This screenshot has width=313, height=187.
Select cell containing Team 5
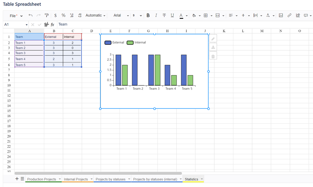tap(29, 65)
